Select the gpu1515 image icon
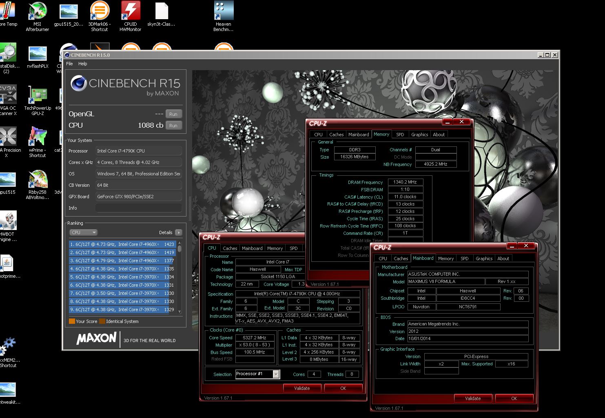Image resolution: width=605 pixels, height=418 pixels. (8, 184)
